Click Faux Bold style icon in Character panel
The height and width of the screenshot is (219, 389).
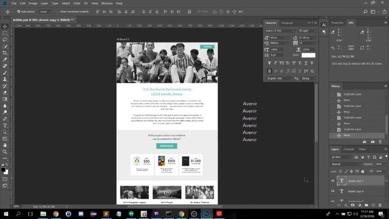269,63
